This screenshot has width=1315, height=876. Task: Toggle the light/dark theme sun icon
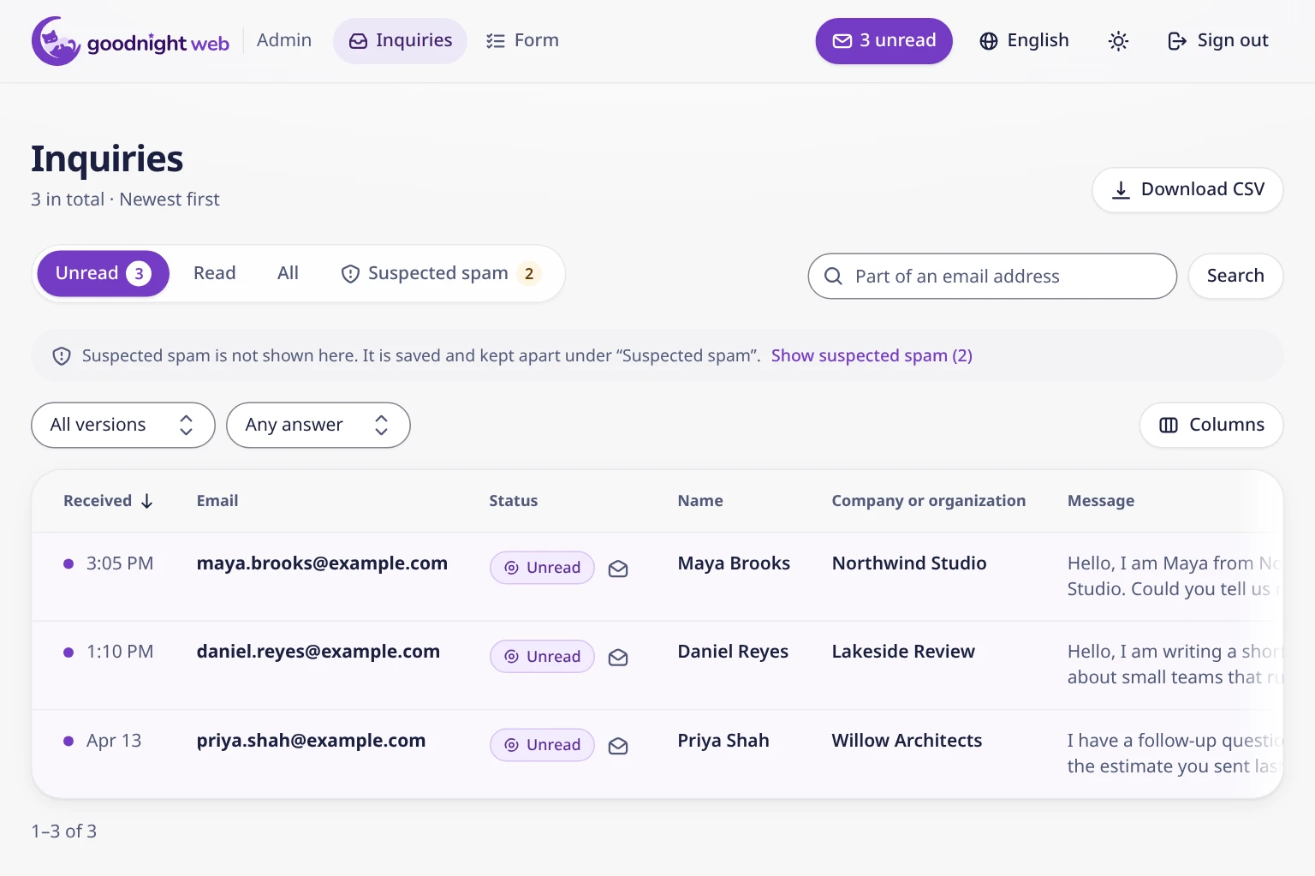(1118, 41)
